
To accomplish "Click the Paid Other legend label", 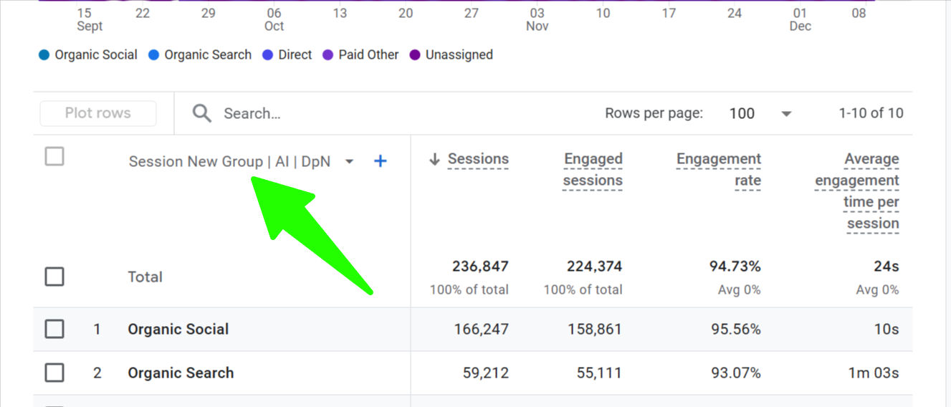I will click(x=368, y=55).
